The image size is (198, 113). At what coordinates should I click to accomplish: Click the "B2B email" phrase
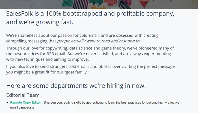coord(56,54)
